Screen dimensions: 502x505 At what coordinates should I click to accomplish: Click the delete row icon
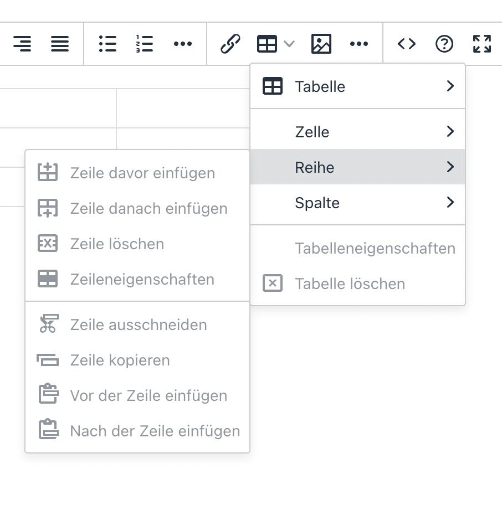48,243
